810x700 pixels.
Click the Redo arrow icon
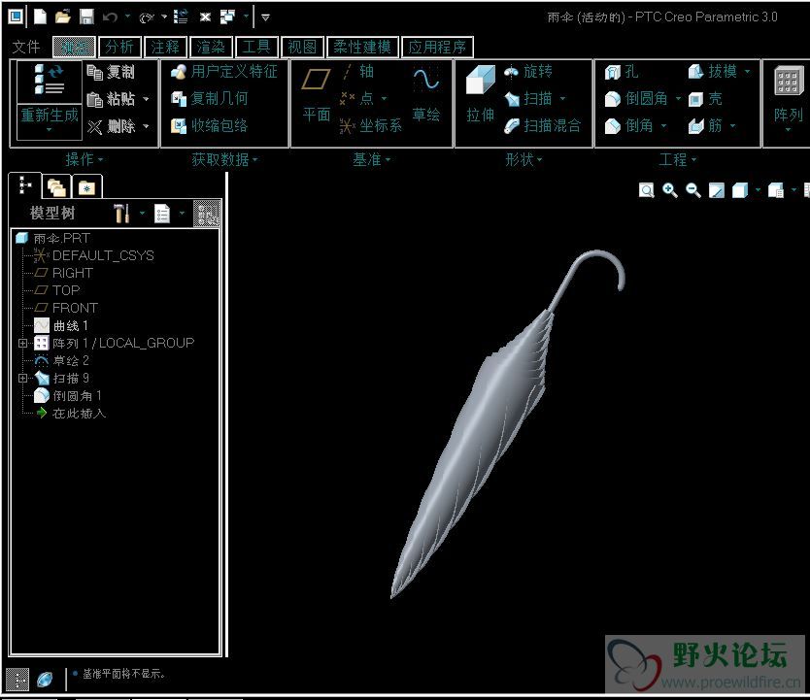point(147,18)
